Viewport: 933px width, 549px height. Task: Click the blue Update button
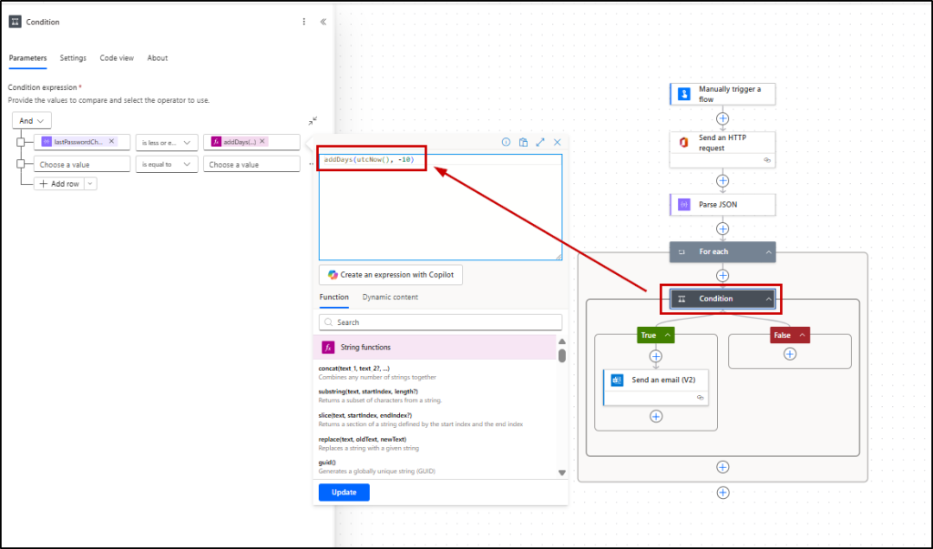tap(343, 492)
